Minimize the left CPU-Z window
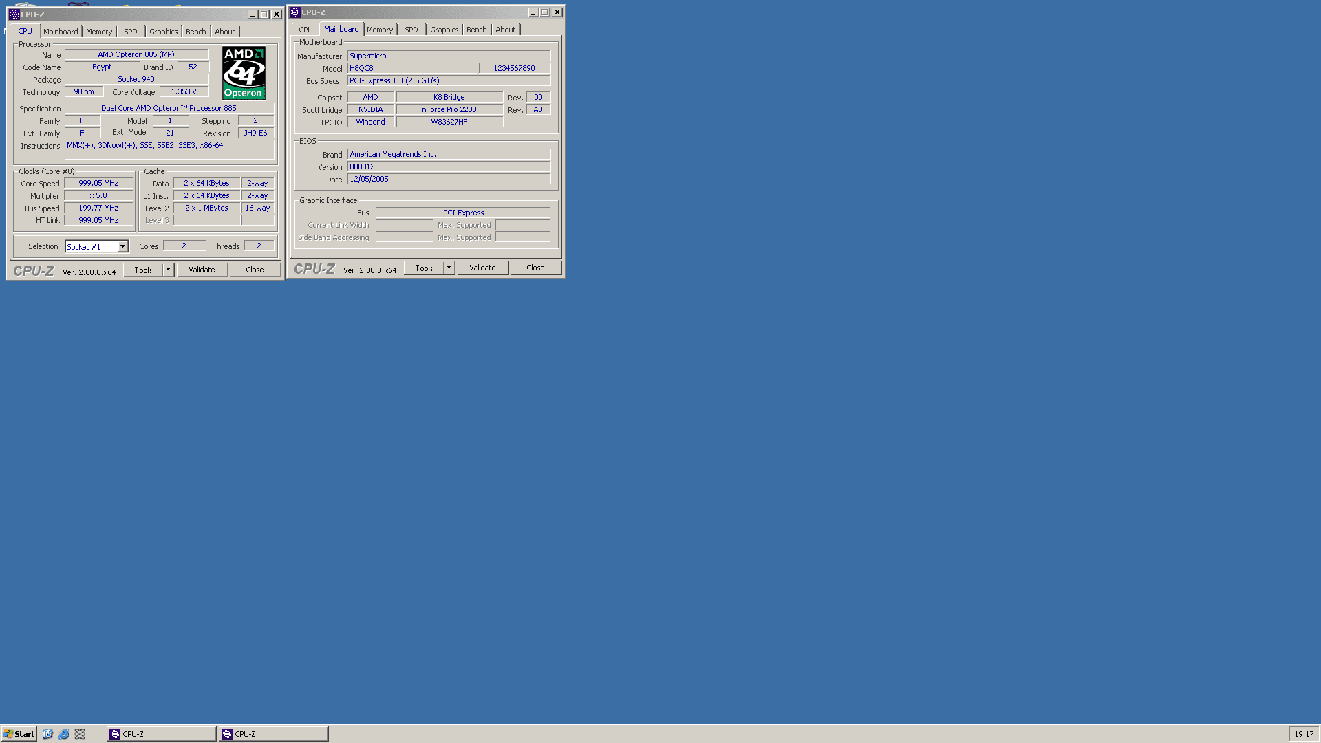1321x743 pixels. point(253,14)
